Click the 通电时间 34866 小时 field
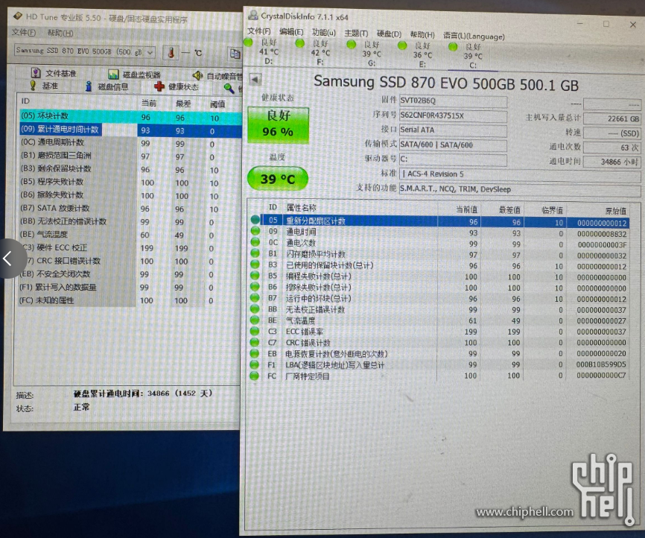Image resolution: width=645 pixels, height=538 pixels. pyautogui.click(x=611, y=162)
